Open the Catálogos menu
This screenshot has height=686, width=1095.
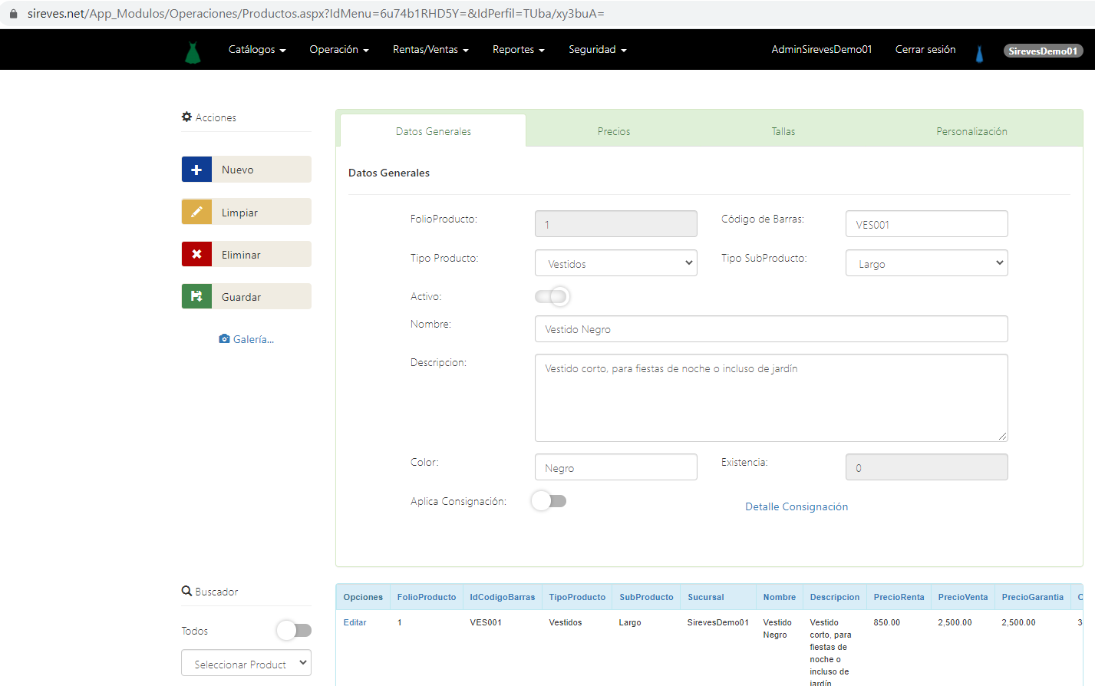point(256,50)
